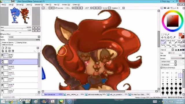Click the transfer down layer icon
185x104 pixels.
[x=3, y=51]
